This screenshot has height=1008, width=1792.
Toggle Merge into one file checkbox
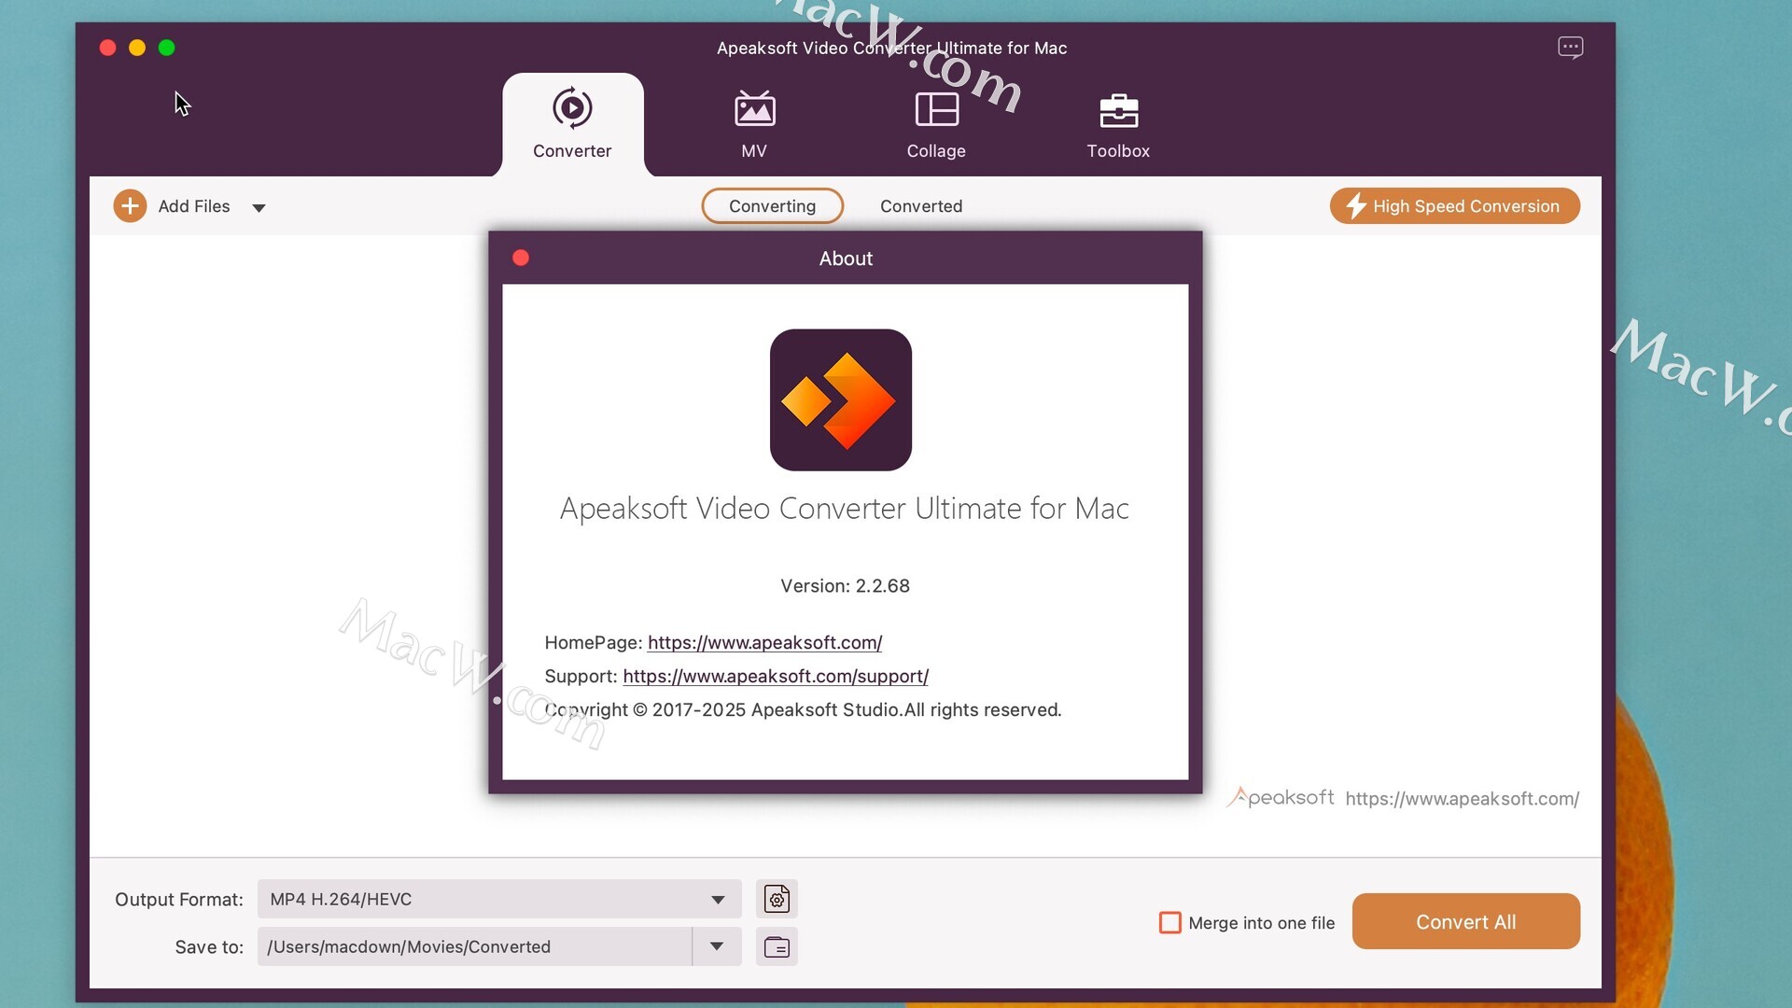pos(1169,922)
